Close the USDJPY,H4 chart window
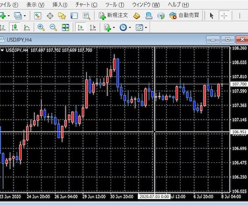 [242, 39]
